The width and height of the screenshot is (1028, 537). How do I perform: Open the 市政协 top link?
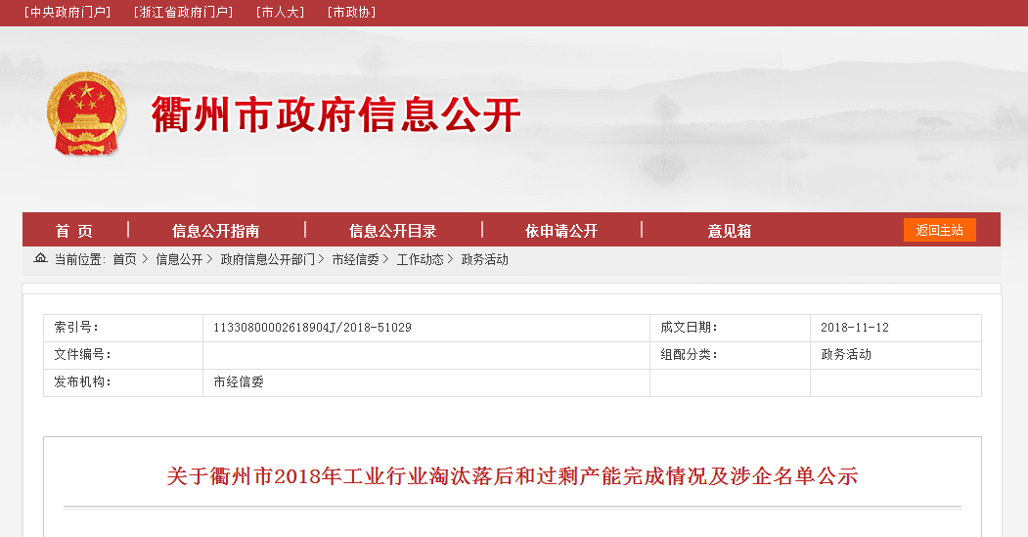point(351,13)
